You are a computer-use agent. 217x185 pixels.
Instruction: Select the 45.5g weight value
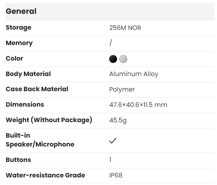118,120
